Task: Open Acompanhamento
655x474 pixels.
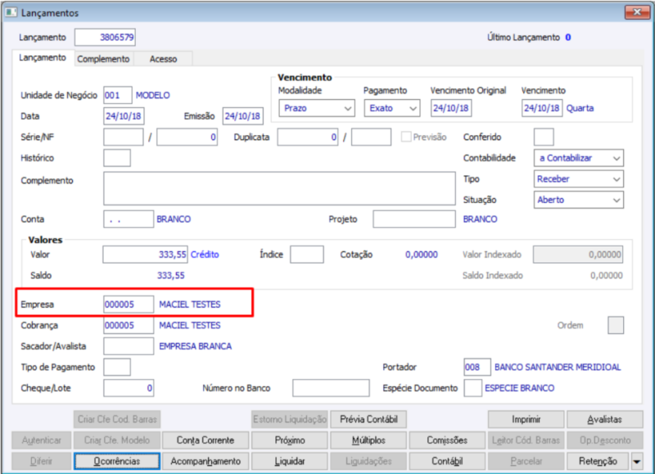Action: (206, 462)
